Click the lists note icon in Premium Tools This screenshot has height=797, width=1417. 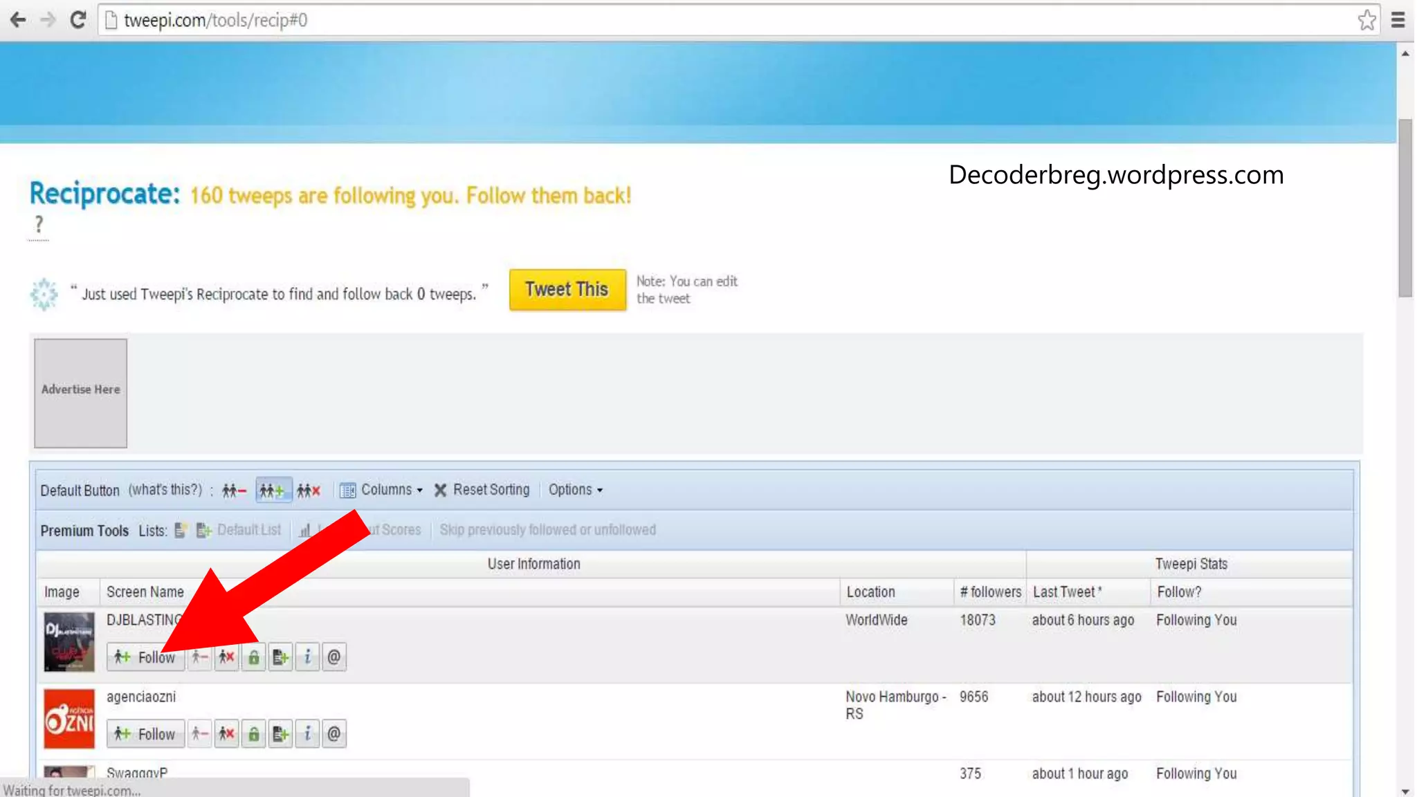tap(181, 530)
